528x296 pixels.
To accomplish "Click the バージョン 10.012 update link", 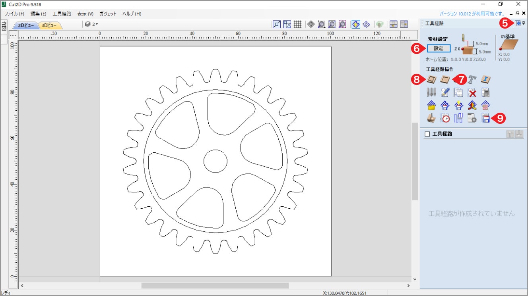I will pyautogui.click(x=472, y=13).
